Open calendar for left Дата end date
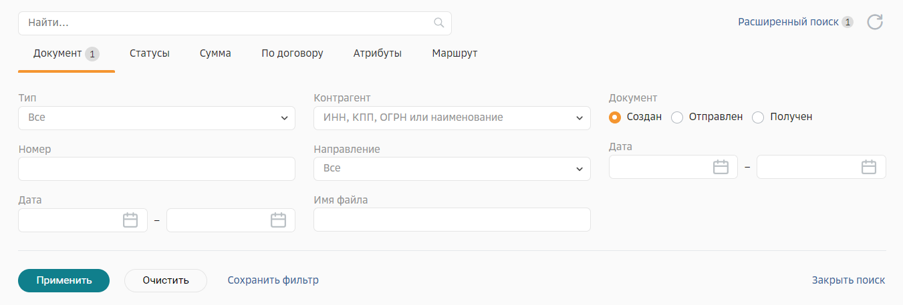This screenshot has width=903, height=305. pos(278,220)
